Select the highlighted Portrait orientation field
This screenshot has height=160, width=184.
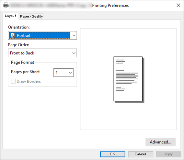point(40,35)
